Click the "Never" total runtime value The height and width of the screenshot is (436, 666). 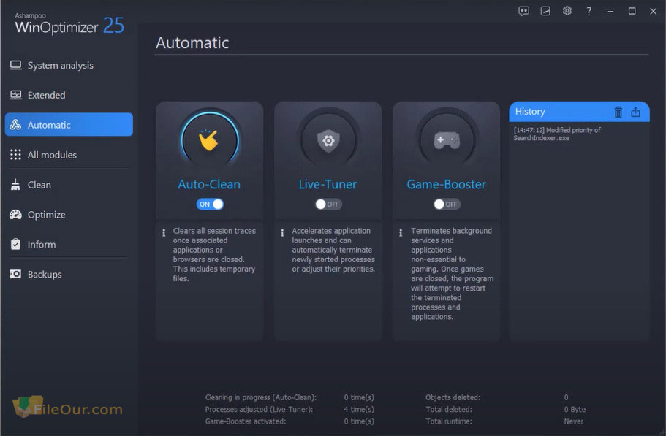coord(573,421)
